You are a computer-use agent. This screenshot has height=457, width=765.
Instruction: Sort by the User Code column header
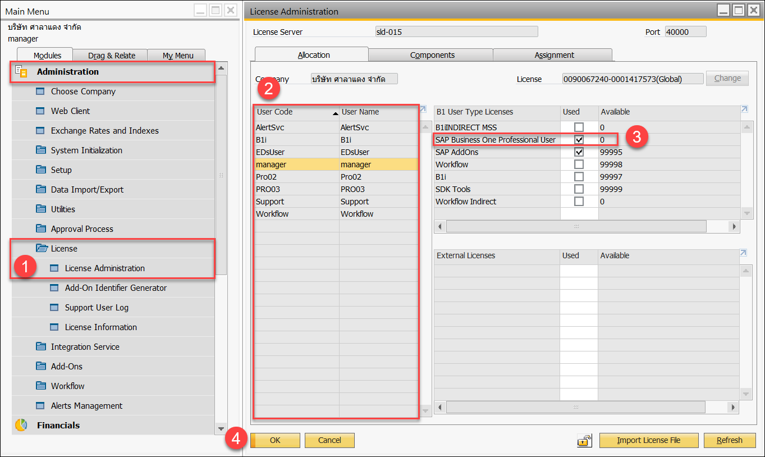coord(297,112)
